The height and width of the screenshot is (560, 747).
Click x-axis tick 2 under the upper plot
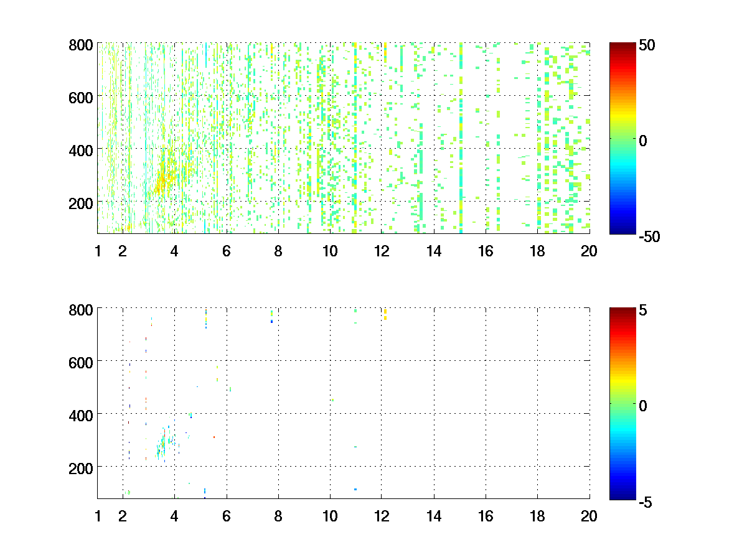click(x=123, y=251)
